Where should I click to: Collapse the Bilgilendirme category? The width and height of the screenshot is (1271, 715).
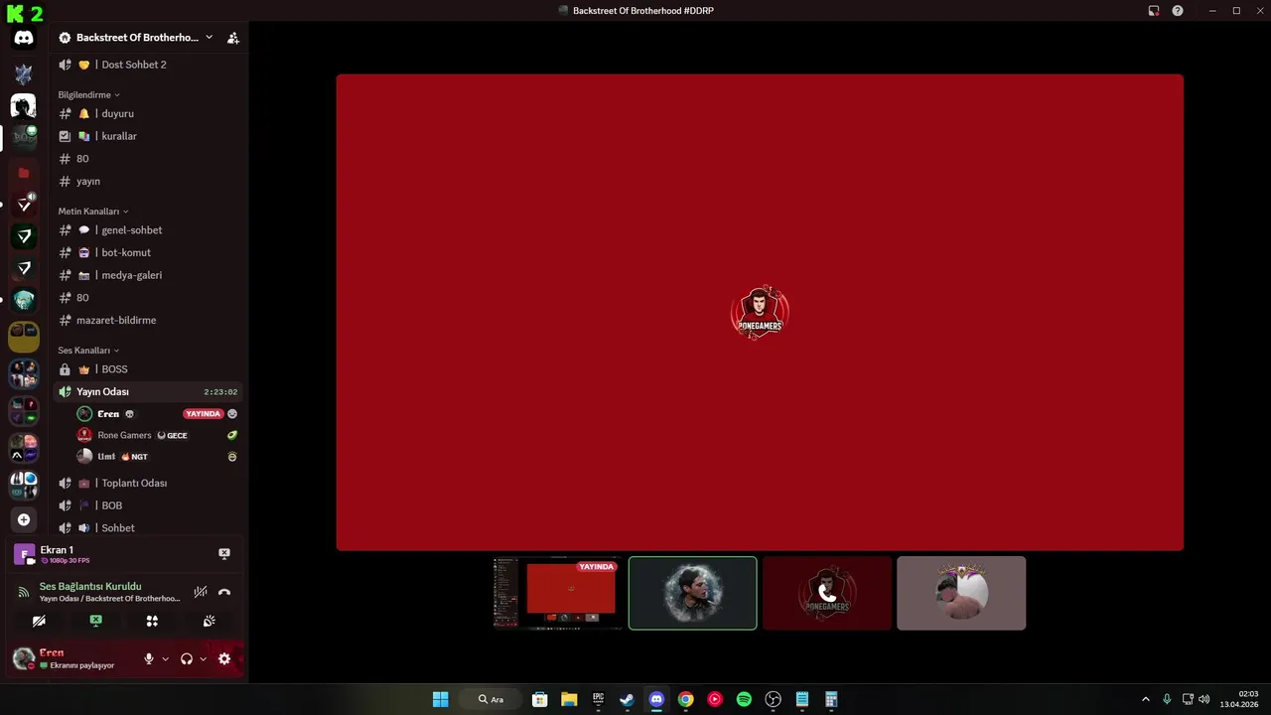pos(88,94)
